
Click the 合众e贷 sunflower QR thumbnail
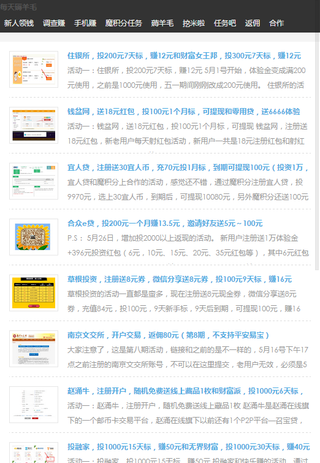click(34, 237)
